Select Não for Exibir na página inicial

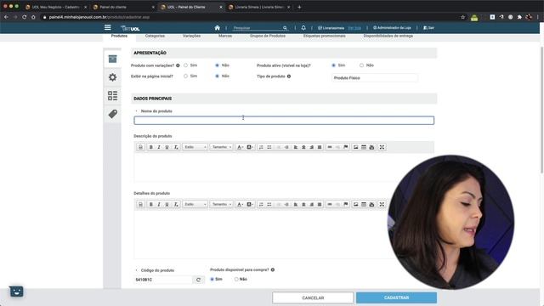tap(218, 76)
